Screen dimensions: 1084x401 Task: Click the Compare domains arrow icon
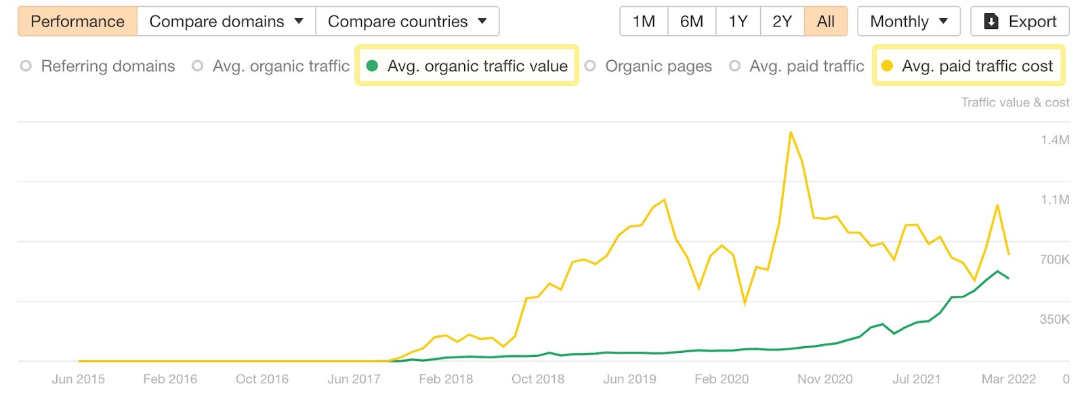tap(298, 21)
